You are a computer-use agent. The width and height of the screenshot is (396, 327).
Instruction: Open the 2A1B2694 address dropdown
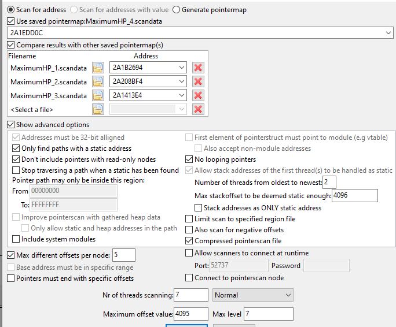pos(182,68)
